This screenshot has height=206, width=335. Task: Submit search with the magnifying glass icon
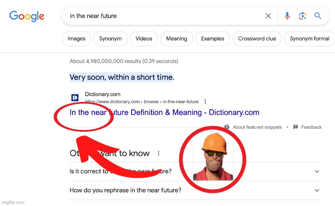coord(318,16)
